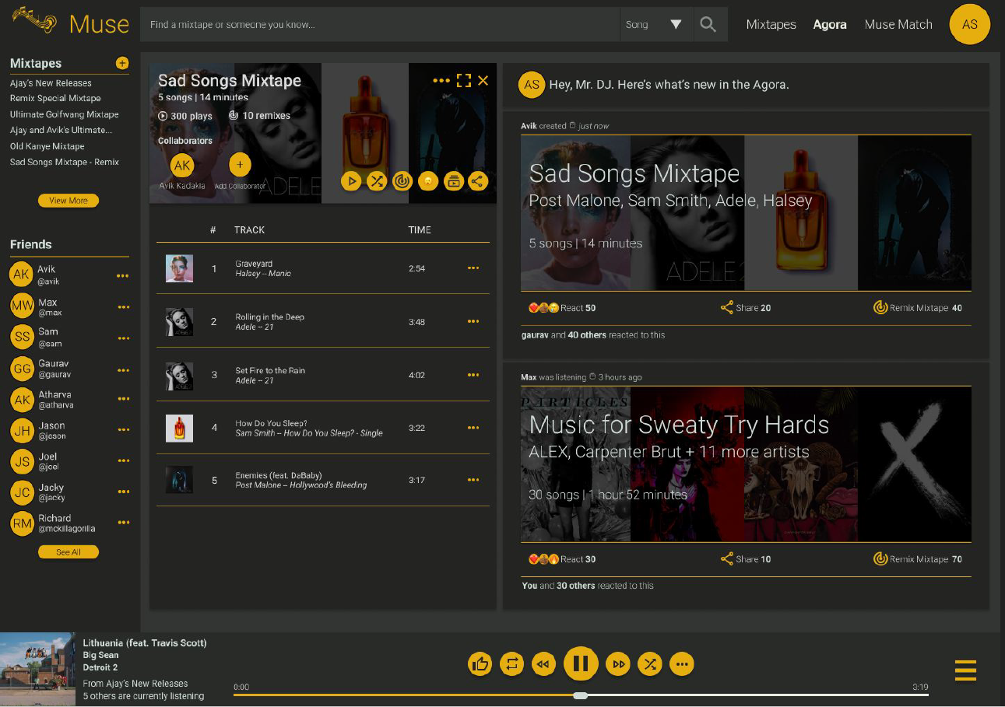1005x707 pixels.
Task: Shuffle the Sad Songs Mixtape
Action: click(377, 181)
